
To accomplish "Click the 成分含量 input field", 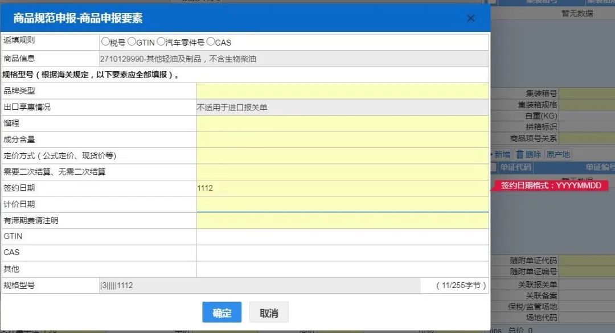I will 342,139.
